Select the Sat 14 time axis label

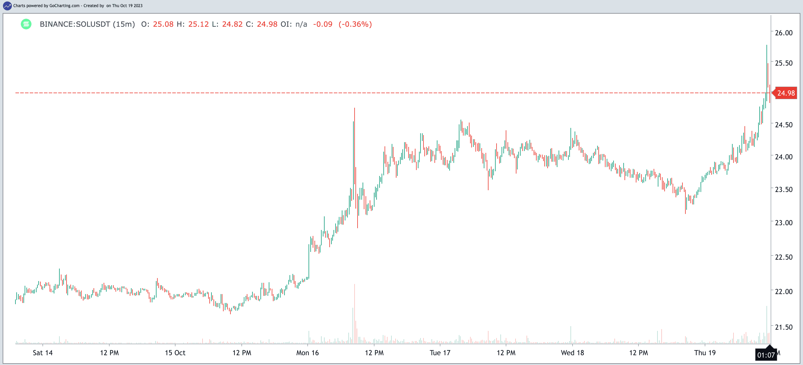(43, 353)
